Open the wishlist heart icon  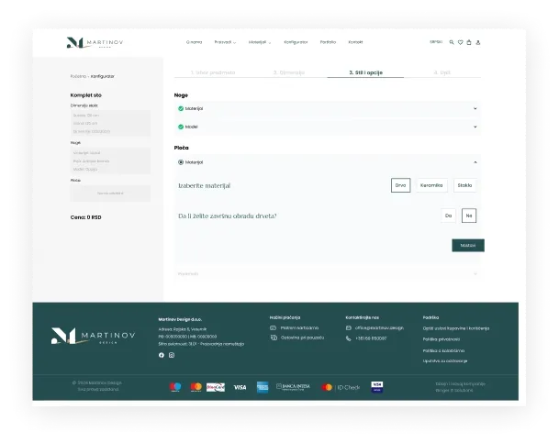[x=460, y=42]
